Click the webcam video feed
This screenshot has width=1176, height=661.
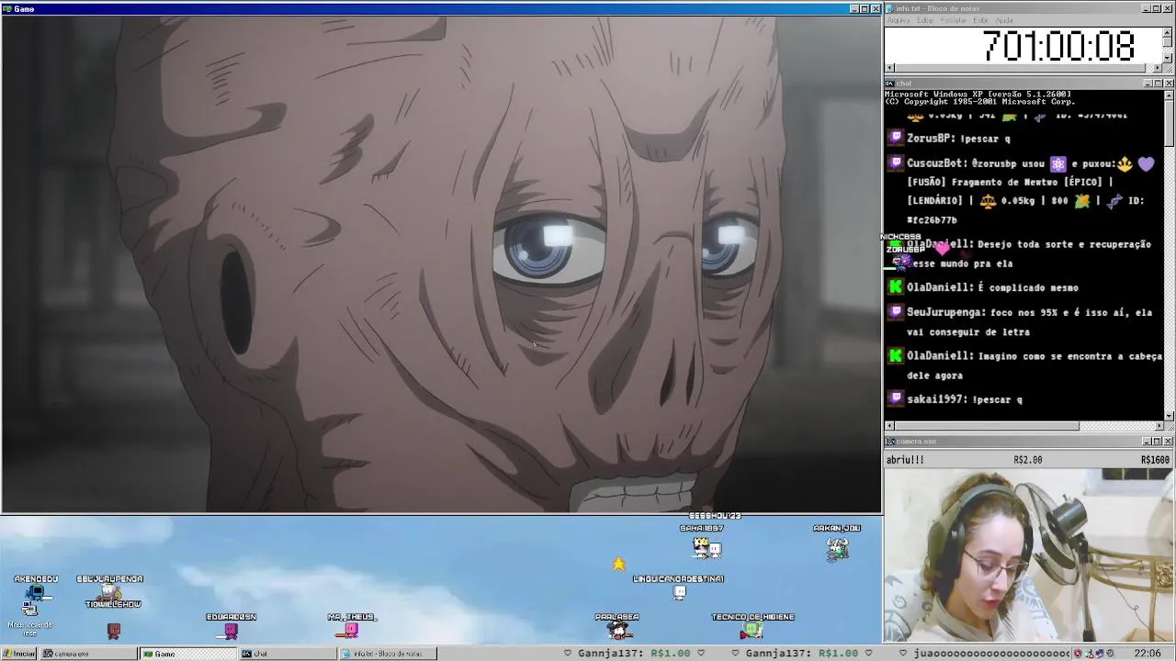[1029, 555]
